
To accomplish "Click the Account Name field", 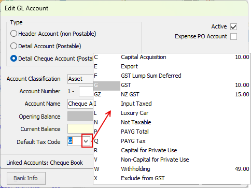I will [80, 104].
